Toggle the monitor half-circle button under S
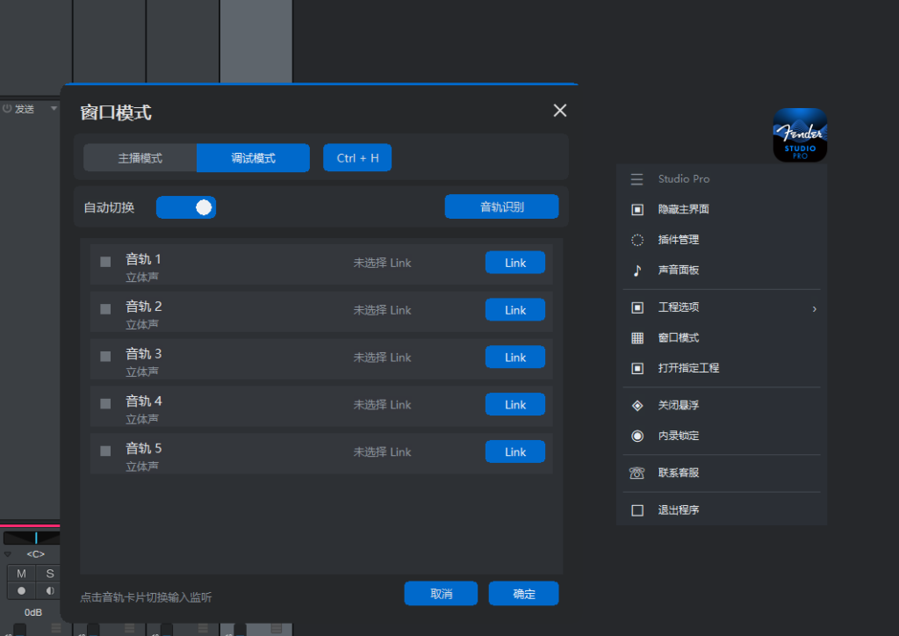 50,590
